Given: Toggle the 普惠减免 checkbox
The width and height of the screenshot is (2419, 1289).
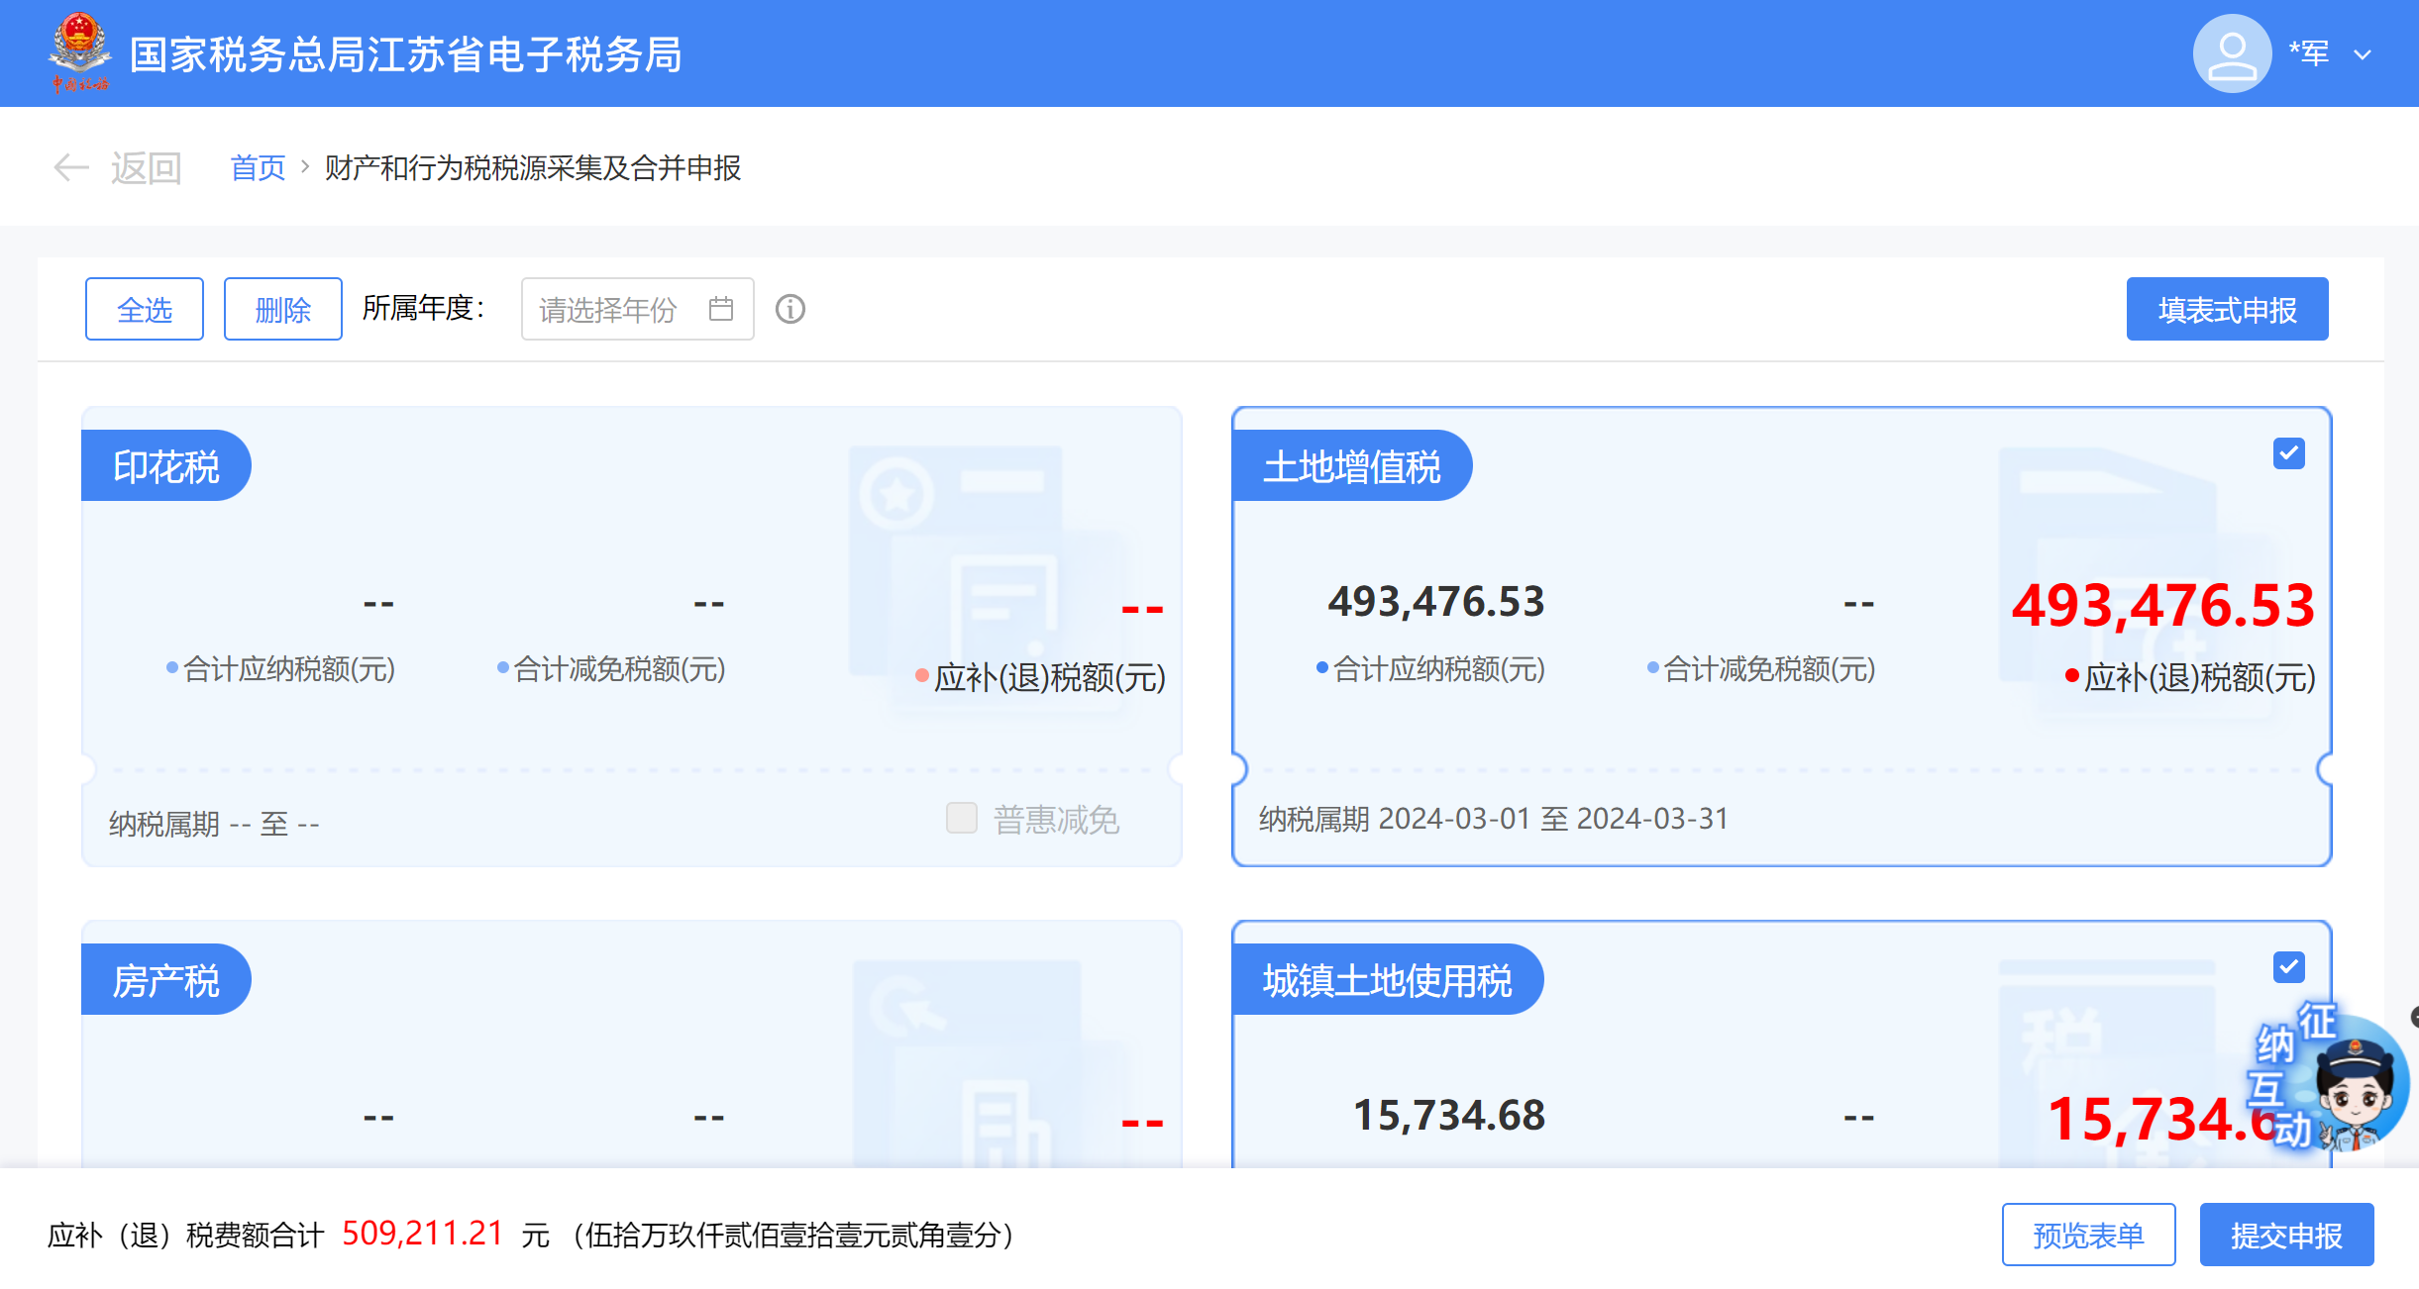Looking at the screenshot, I should (961, 819).
